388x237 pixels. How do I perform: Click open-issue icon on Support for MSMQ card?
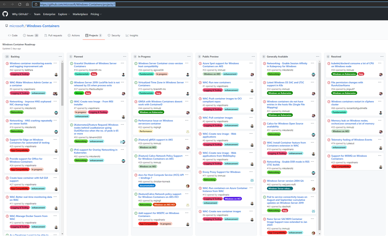329,156
